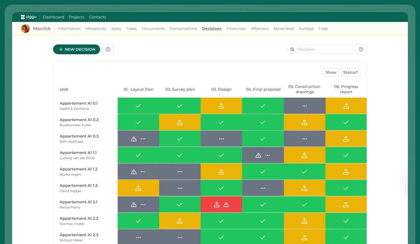Screen dimensions: 420x244
Task: Open Contacts in top bar
Action: (98, 17)
